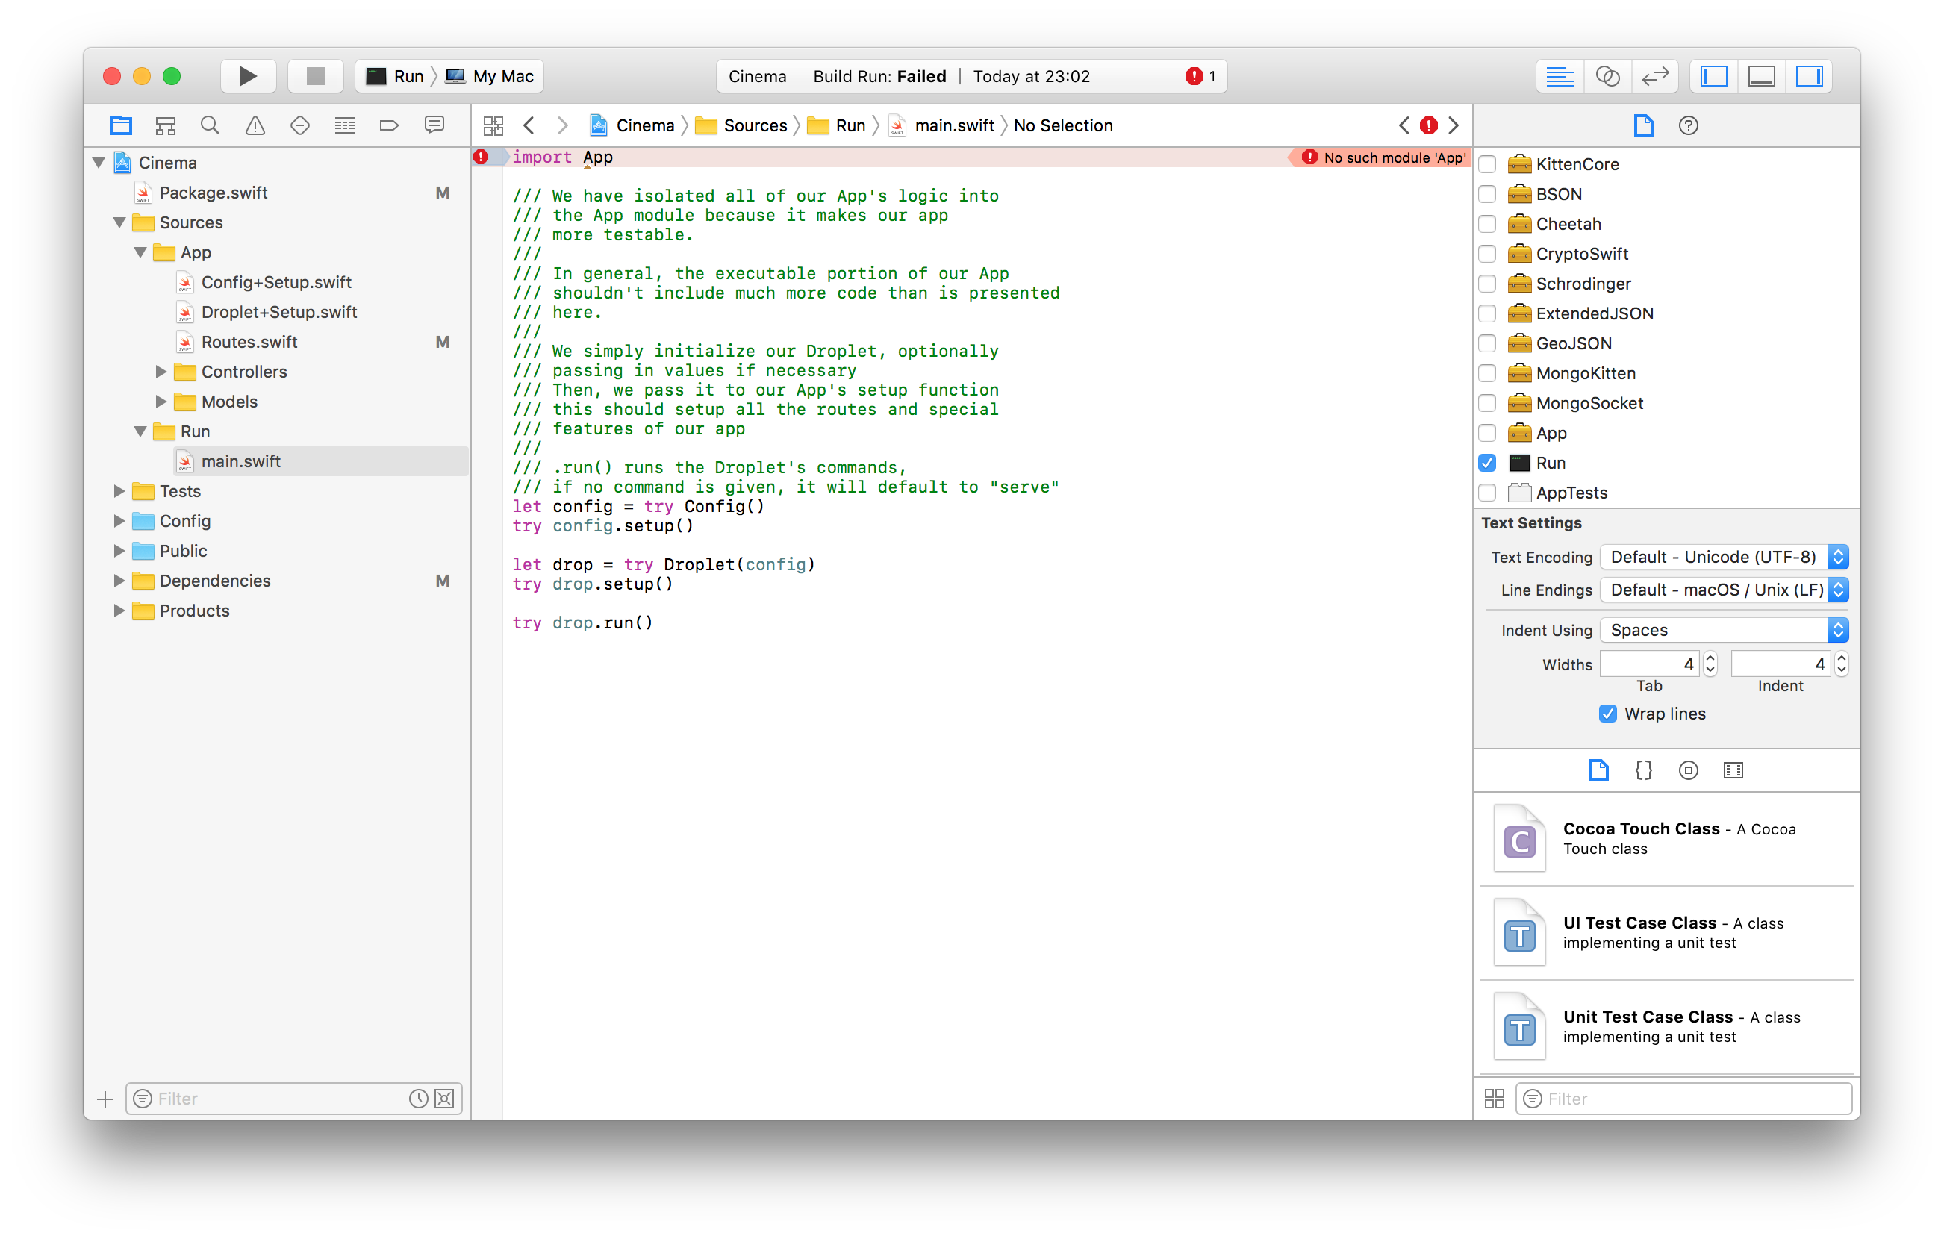Open the Find navigator magnifier icon
1944x1239 pixels.
point(210,125)
